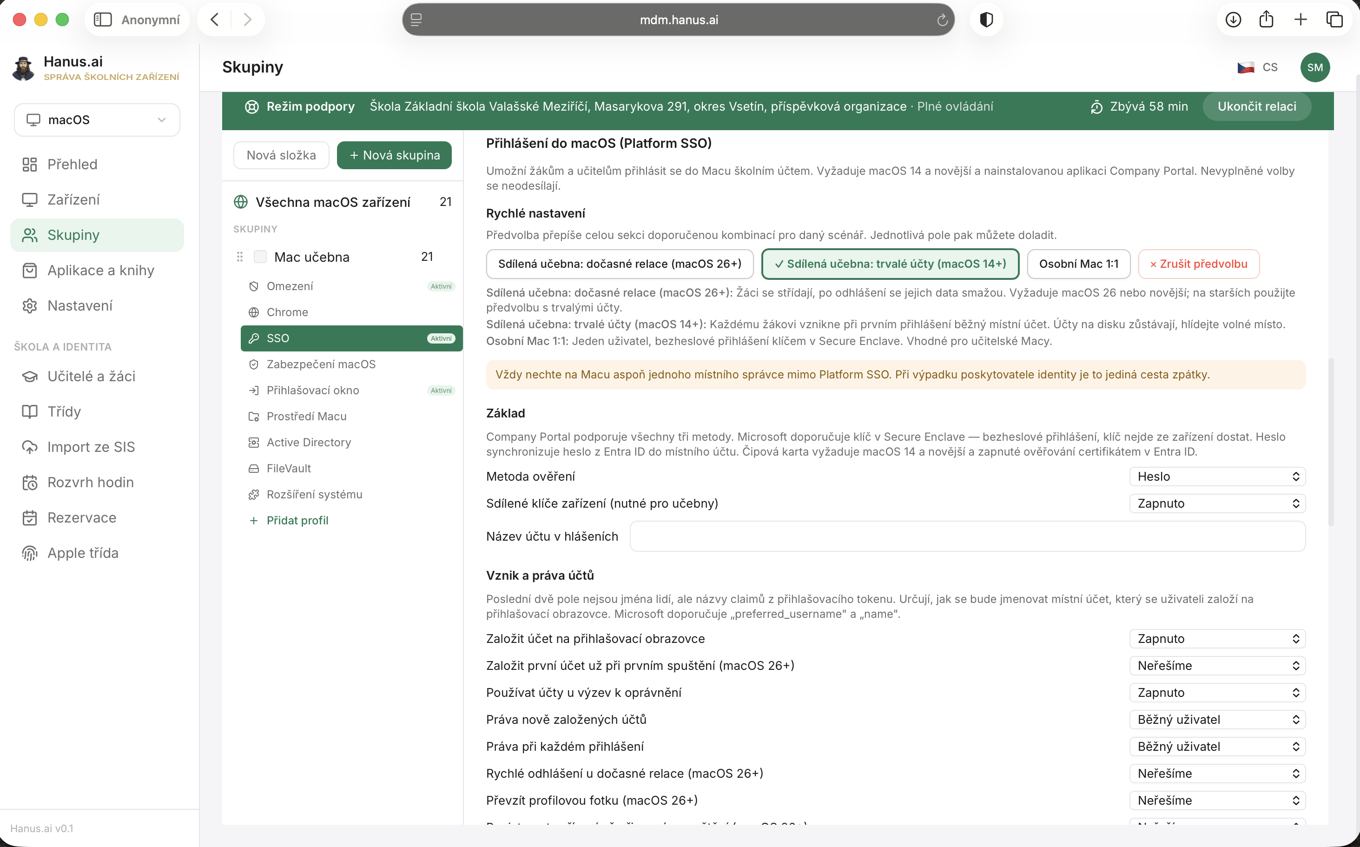
Task: Click the cloud upload icon for Import ze SIS
Action: (30, 447)
